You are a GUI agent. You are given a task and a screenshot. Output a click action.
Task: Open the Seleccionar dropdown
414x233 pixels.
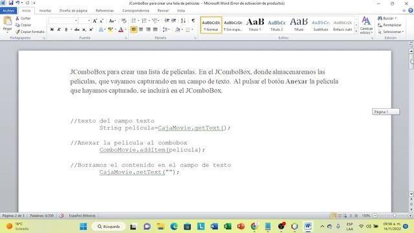391,32
